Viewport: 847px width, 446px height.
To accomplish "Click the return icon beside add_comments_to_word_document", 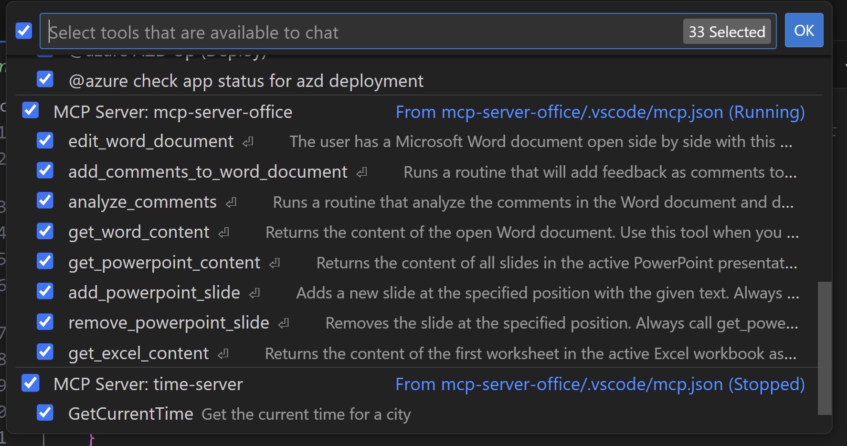I will (x=362, y=172).
